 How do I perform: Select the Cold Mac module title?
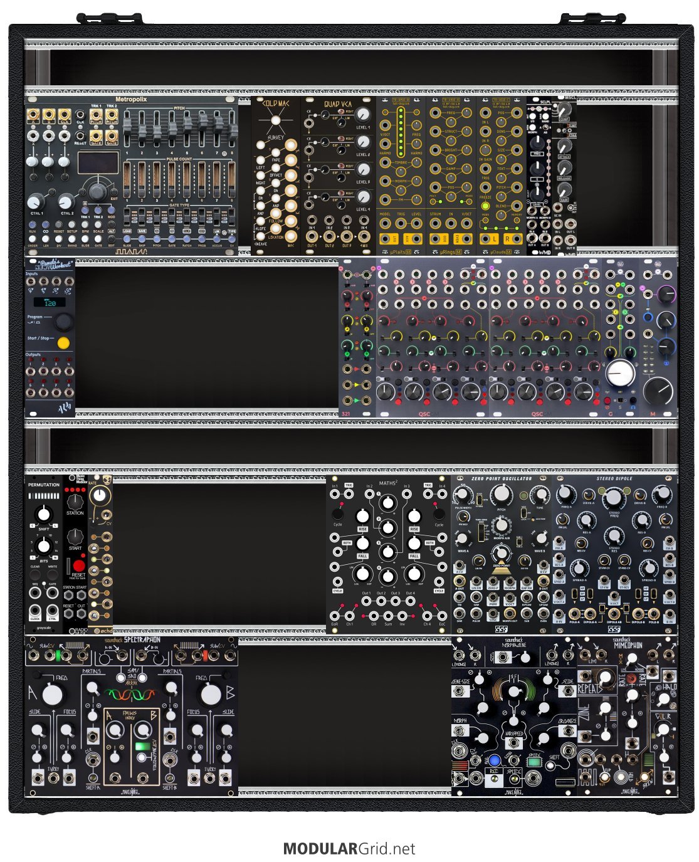click(x=275, y=103)
